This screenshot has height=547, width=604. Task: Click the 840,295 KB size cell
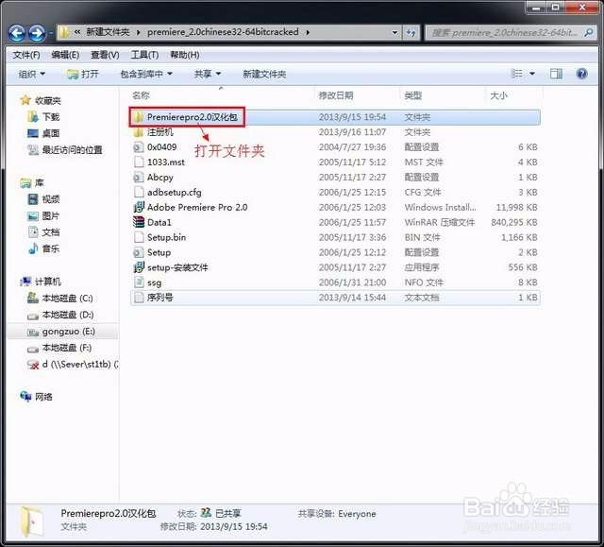[x=514, y=222]
